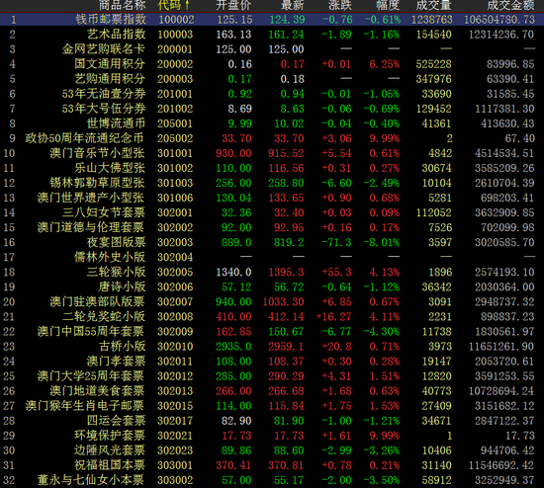Select 53年无油壹分券 row
The width and height of the screenshot is (544, 488).
272,94
